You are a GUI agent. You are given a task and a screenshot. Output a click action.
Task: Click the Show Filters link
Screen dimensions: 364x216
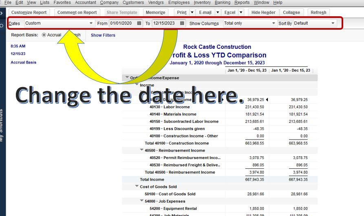click(103, 35)
